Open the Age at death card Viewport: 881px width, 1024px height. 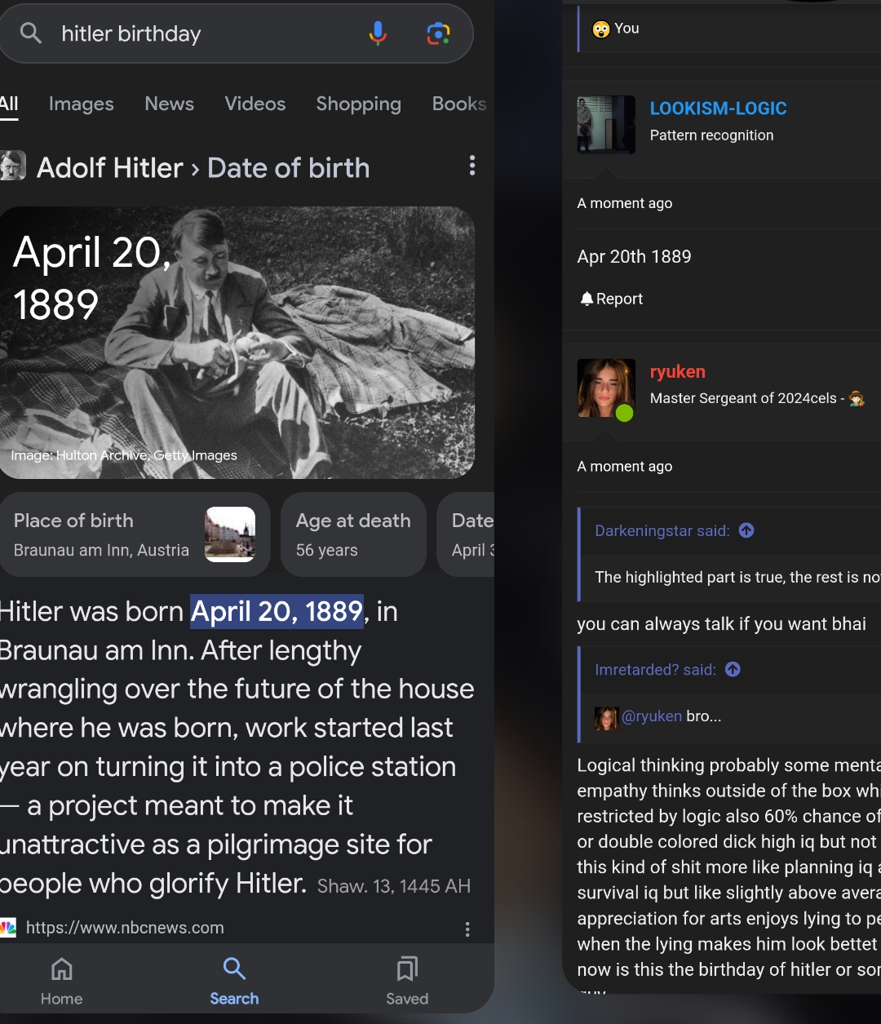pyautogui.click(x=353, y=534)
